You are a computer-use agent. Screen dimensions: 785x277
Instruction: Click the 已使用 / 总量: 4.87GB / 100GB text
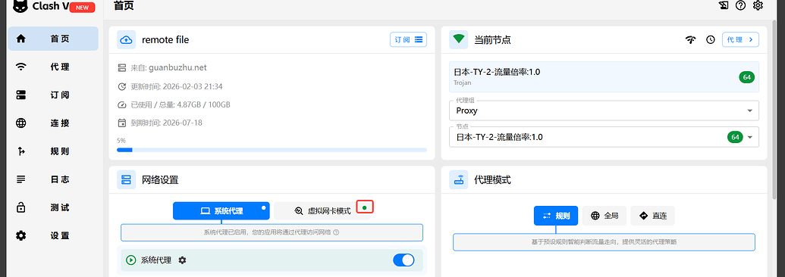181,104
